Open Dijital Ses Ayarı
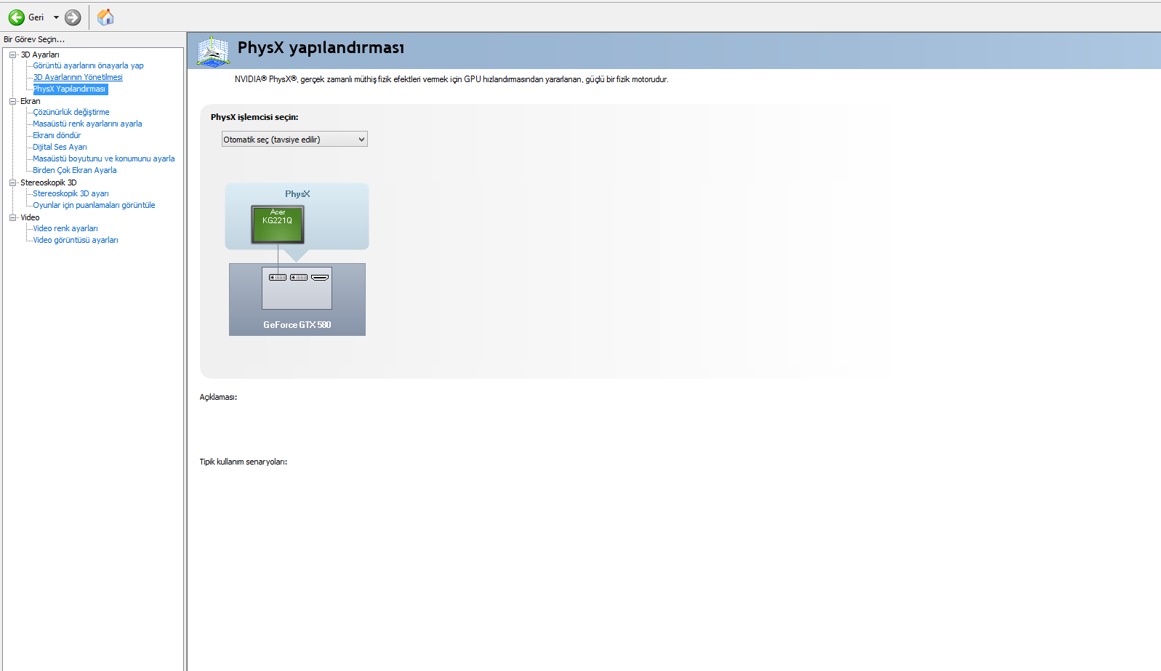The height and width of the screenshot is (671, 1161). 60,147
